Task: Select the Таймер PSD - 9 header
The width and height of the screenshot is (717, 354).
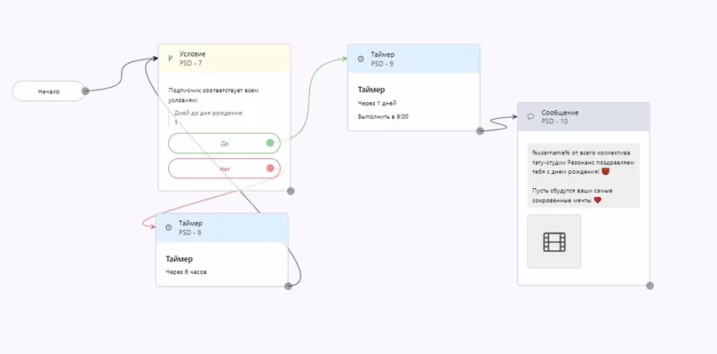Action: pos(414,59)
